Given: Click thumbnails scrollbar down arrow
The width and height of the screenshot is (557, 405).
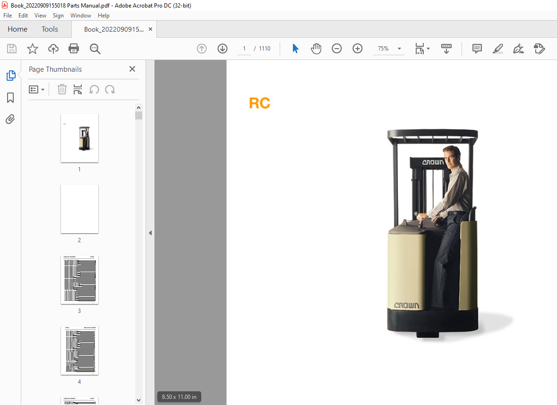Looking at the screenshot, I should tap(138, 400).
